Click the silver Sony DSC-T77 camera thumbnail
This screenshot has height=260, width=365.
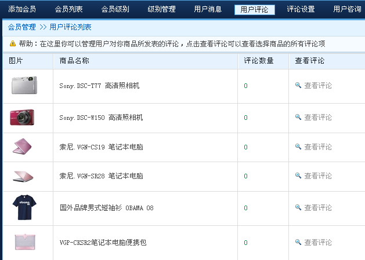[24, 85]
